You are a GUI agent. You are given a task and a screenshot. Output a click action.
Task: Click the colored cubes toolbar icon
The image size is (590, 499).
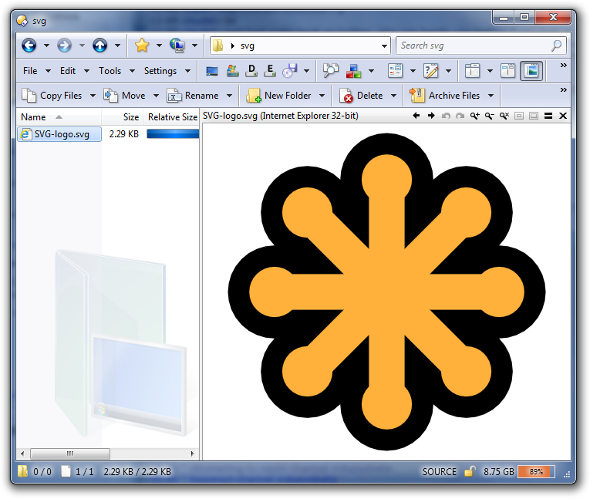pos(353,71)
